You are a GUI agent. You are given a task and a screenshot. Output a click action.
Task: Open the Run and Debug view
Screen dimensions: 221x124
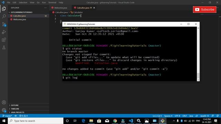pyautogui.click(x=4, y=32)
